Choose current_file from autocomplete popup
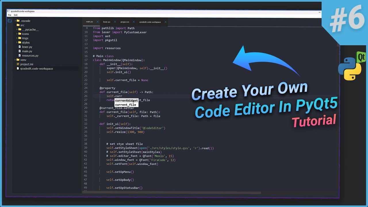Screen dimensions: 368x207 (x=126, y=105)
